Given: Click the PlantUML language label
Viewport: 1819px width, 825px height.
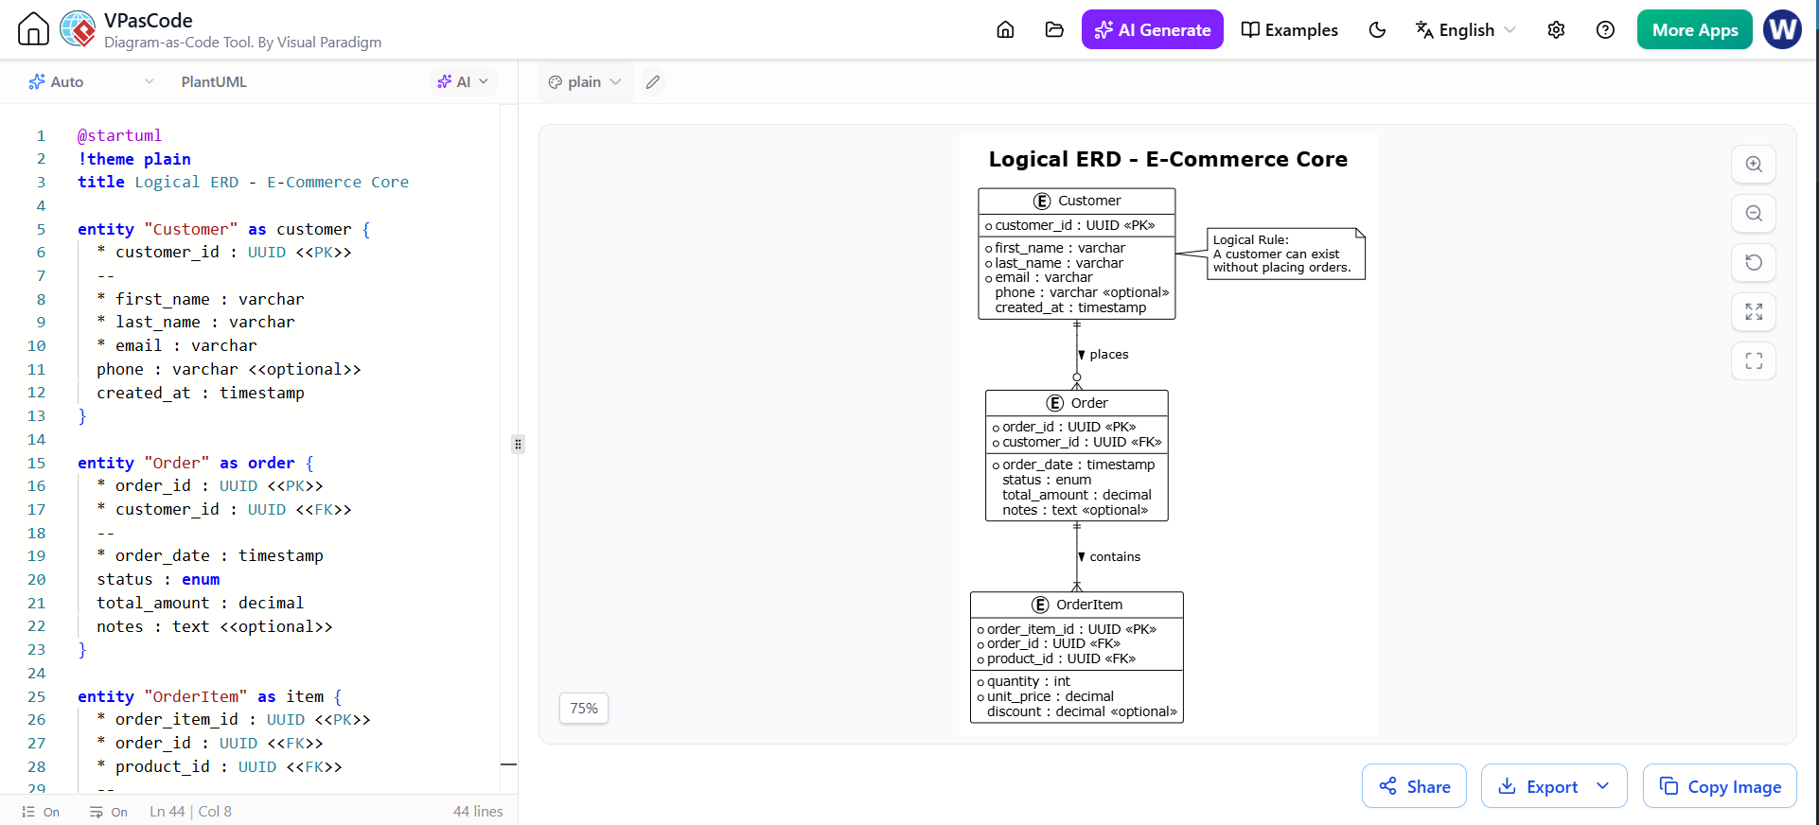Looking at the screenshot, I should pos(214,81).
